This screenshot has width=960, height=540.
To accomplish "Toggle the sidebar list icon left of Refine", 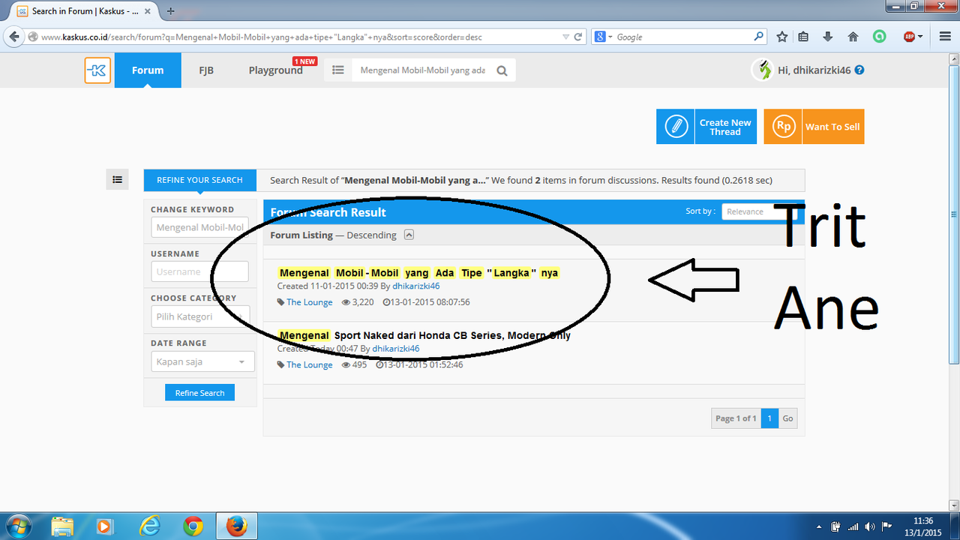I will point(117,179).
